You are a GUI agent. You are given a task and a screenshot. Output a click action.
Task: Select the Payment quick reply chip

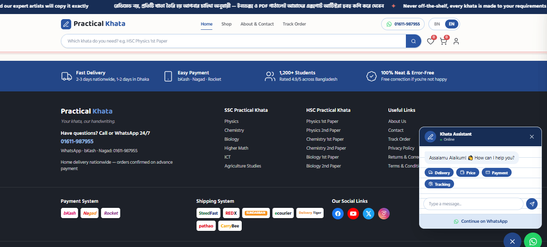(497, 173)
